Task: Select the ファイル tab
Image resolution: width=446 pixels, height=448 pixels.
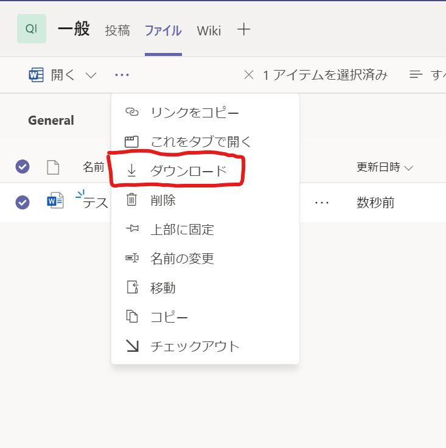Action: (163, 30)
